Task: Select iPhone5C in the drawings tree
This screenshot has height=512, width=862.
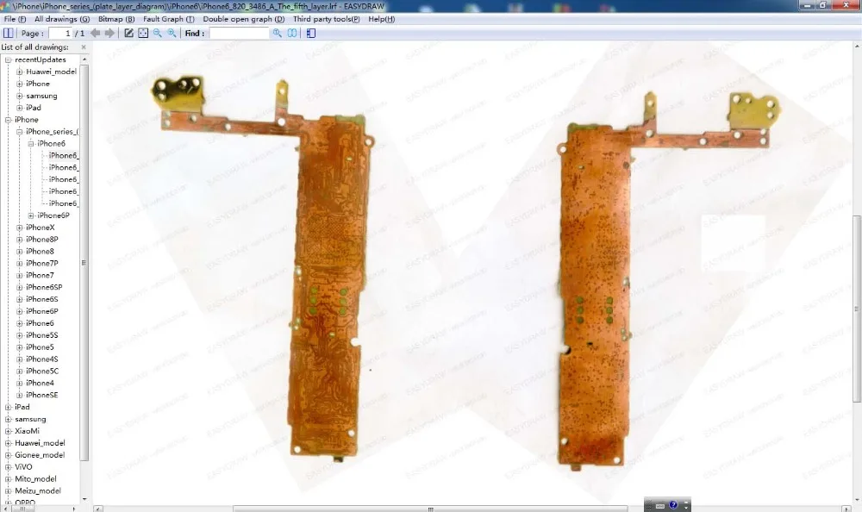Action: (41, 372)
